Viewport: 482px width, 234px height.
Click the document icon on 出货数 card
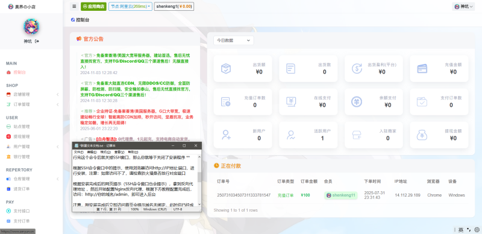[291, 68]
